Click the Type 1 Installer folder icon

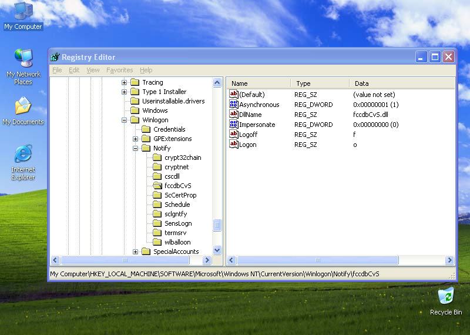tap(135, 92)
